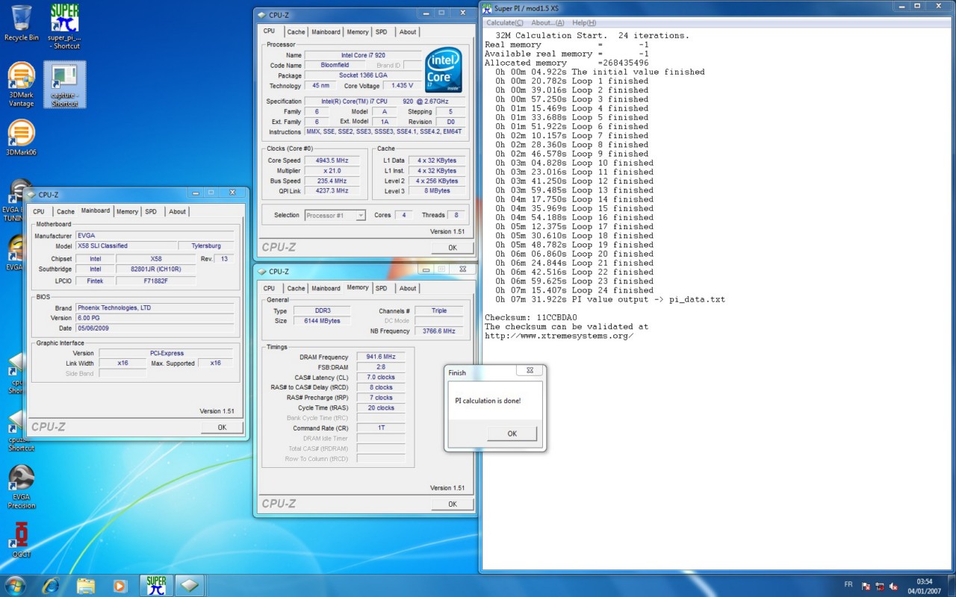
Task: Open Windows Media Player from the taskbar
Action: [120, 585]
